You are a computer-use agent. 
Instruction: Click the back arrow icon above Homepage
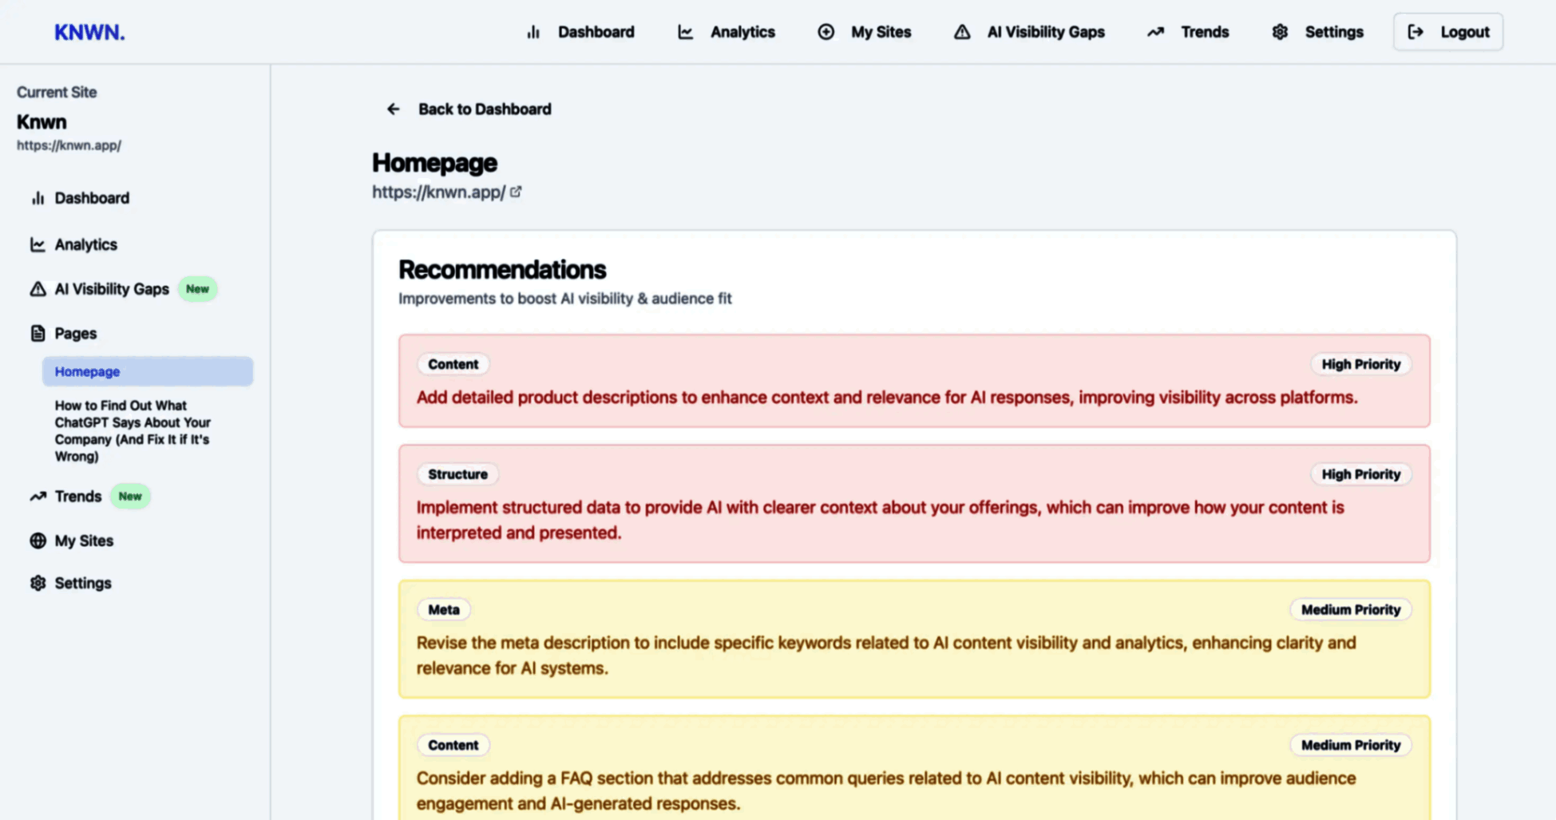point(393,109)
